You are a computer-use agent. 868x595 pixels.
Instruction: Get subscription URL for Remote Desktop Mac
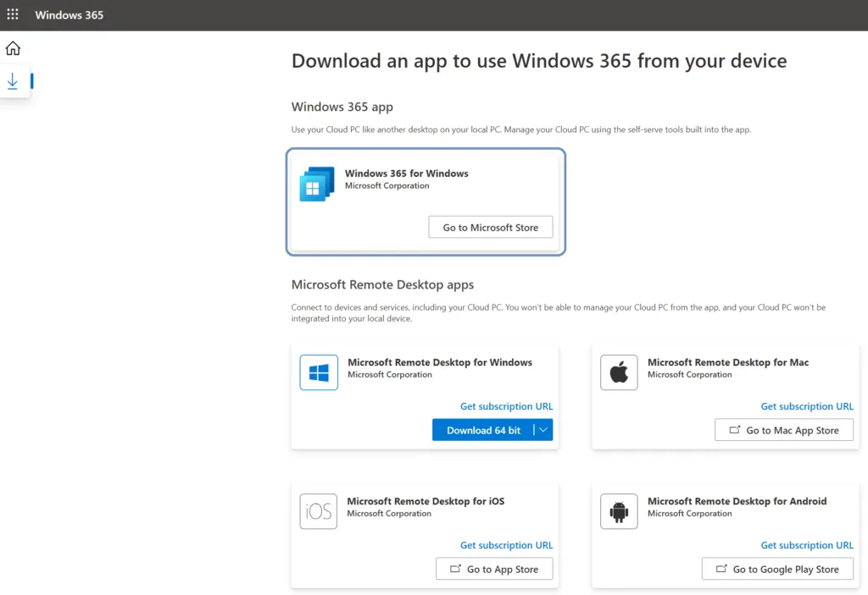[807, 406]
